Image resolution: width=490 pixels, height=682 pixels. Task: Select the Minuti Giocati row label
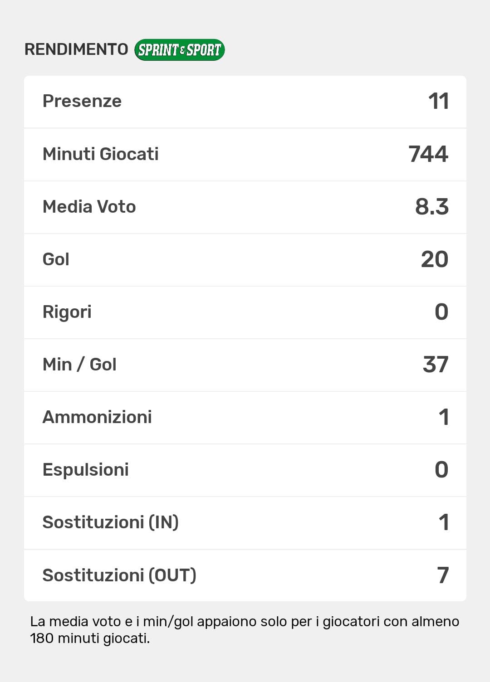pyautogui.click(x=101, y=154)
